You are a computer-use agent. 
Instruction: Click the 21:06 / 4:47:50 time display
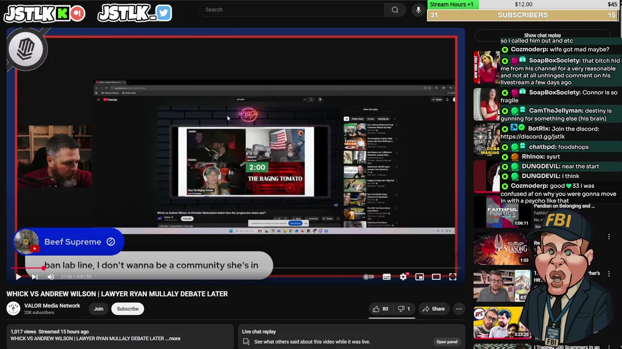click(x=76, y=277)
